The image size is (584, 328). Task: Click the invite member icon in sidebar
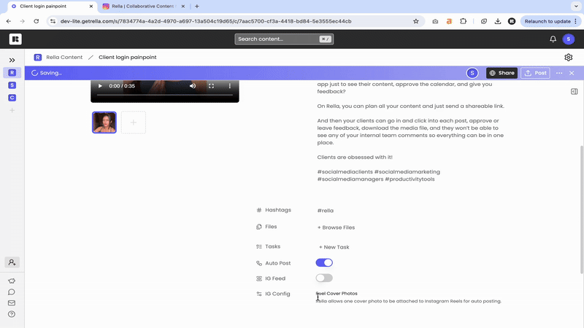point(12,262)
